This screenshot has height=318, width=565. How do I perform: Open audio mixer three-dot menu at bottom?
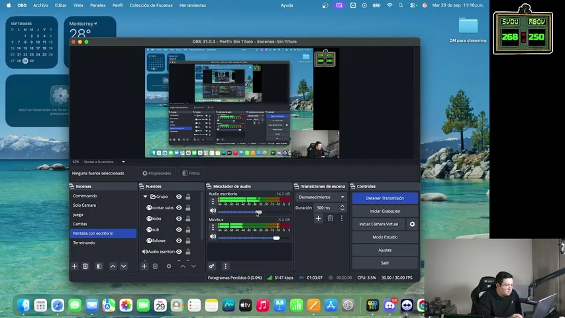pos(226,266)
